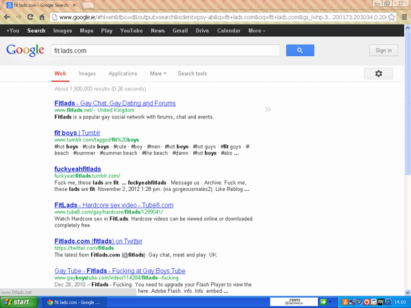Click the blue magnifier search button
This screenshot has width=411, height=308.
[300, 50]
